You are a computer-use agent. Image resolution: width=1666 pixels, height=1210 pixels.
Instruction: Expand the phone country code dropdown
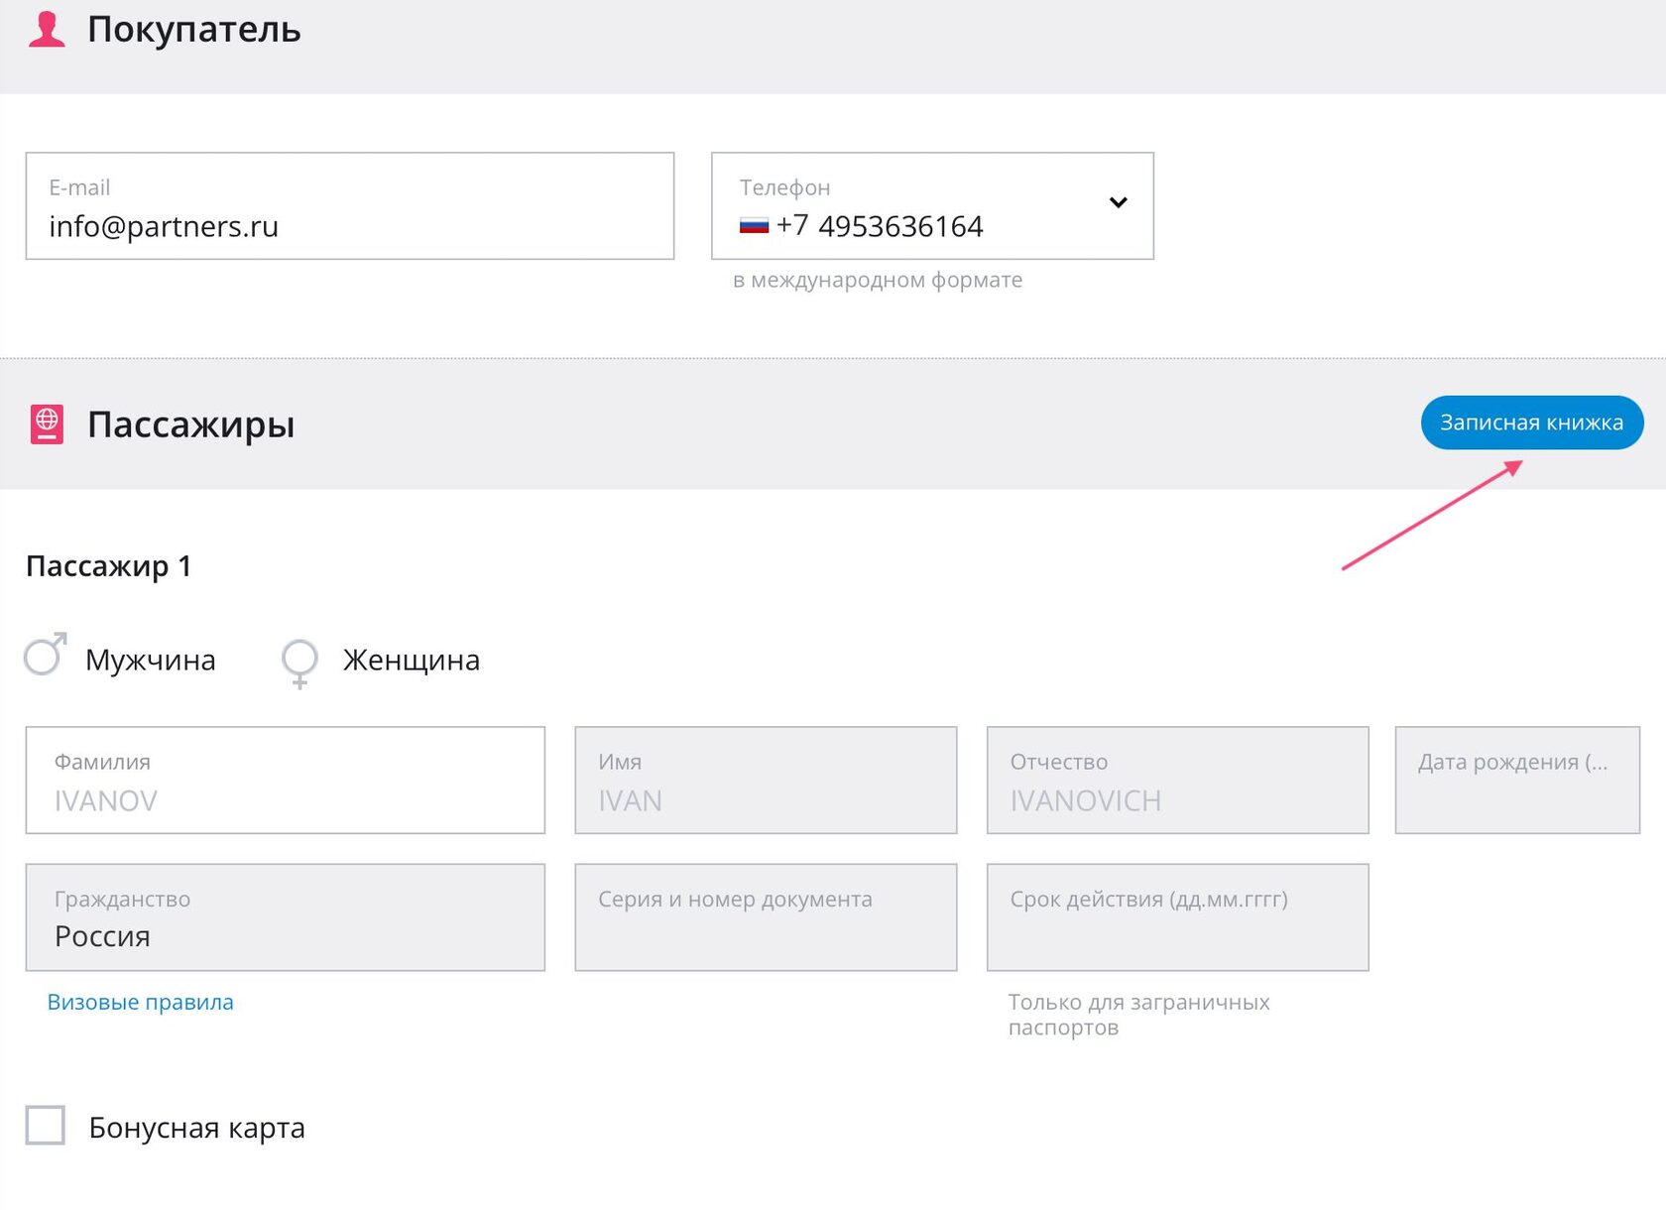[1118, 203]
